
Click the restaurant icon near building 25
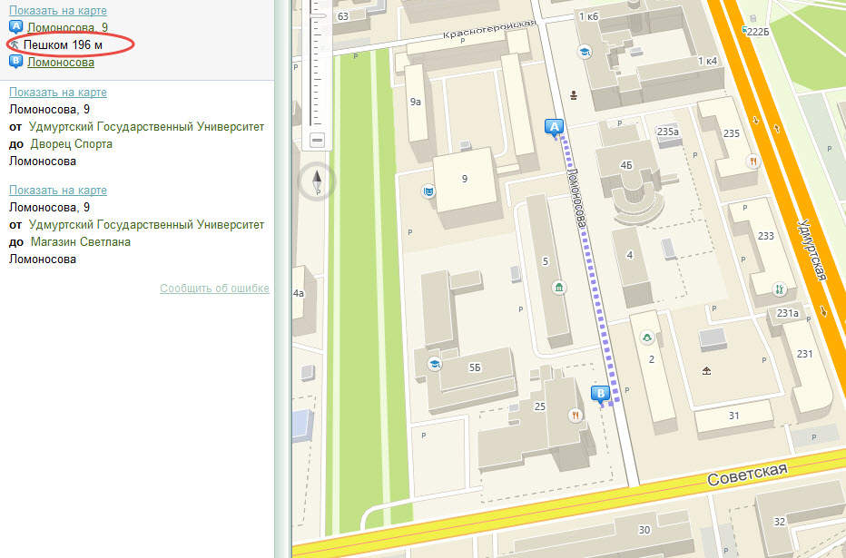click(575, 415)
